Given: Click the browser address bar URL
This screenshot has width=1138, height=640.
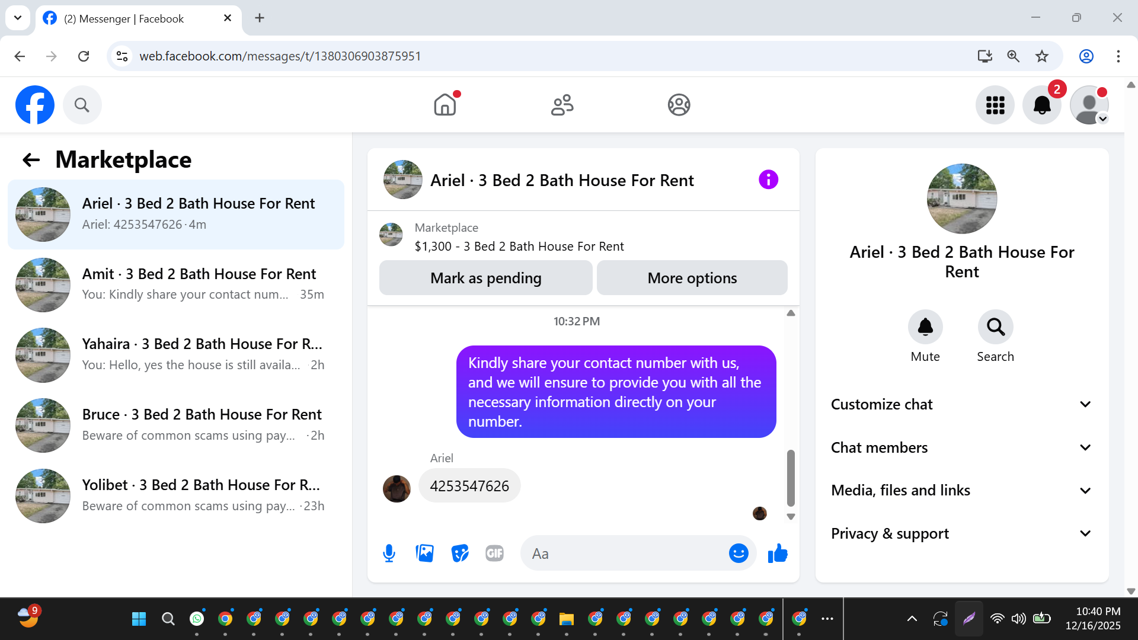Looking at the screenshot, I should pyautogui.click(x=280, y=56).
